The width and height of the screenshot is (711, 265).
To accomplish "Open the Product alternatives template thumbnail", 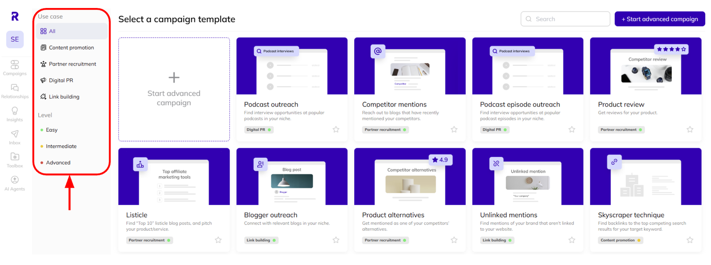I will coord(410,177).
